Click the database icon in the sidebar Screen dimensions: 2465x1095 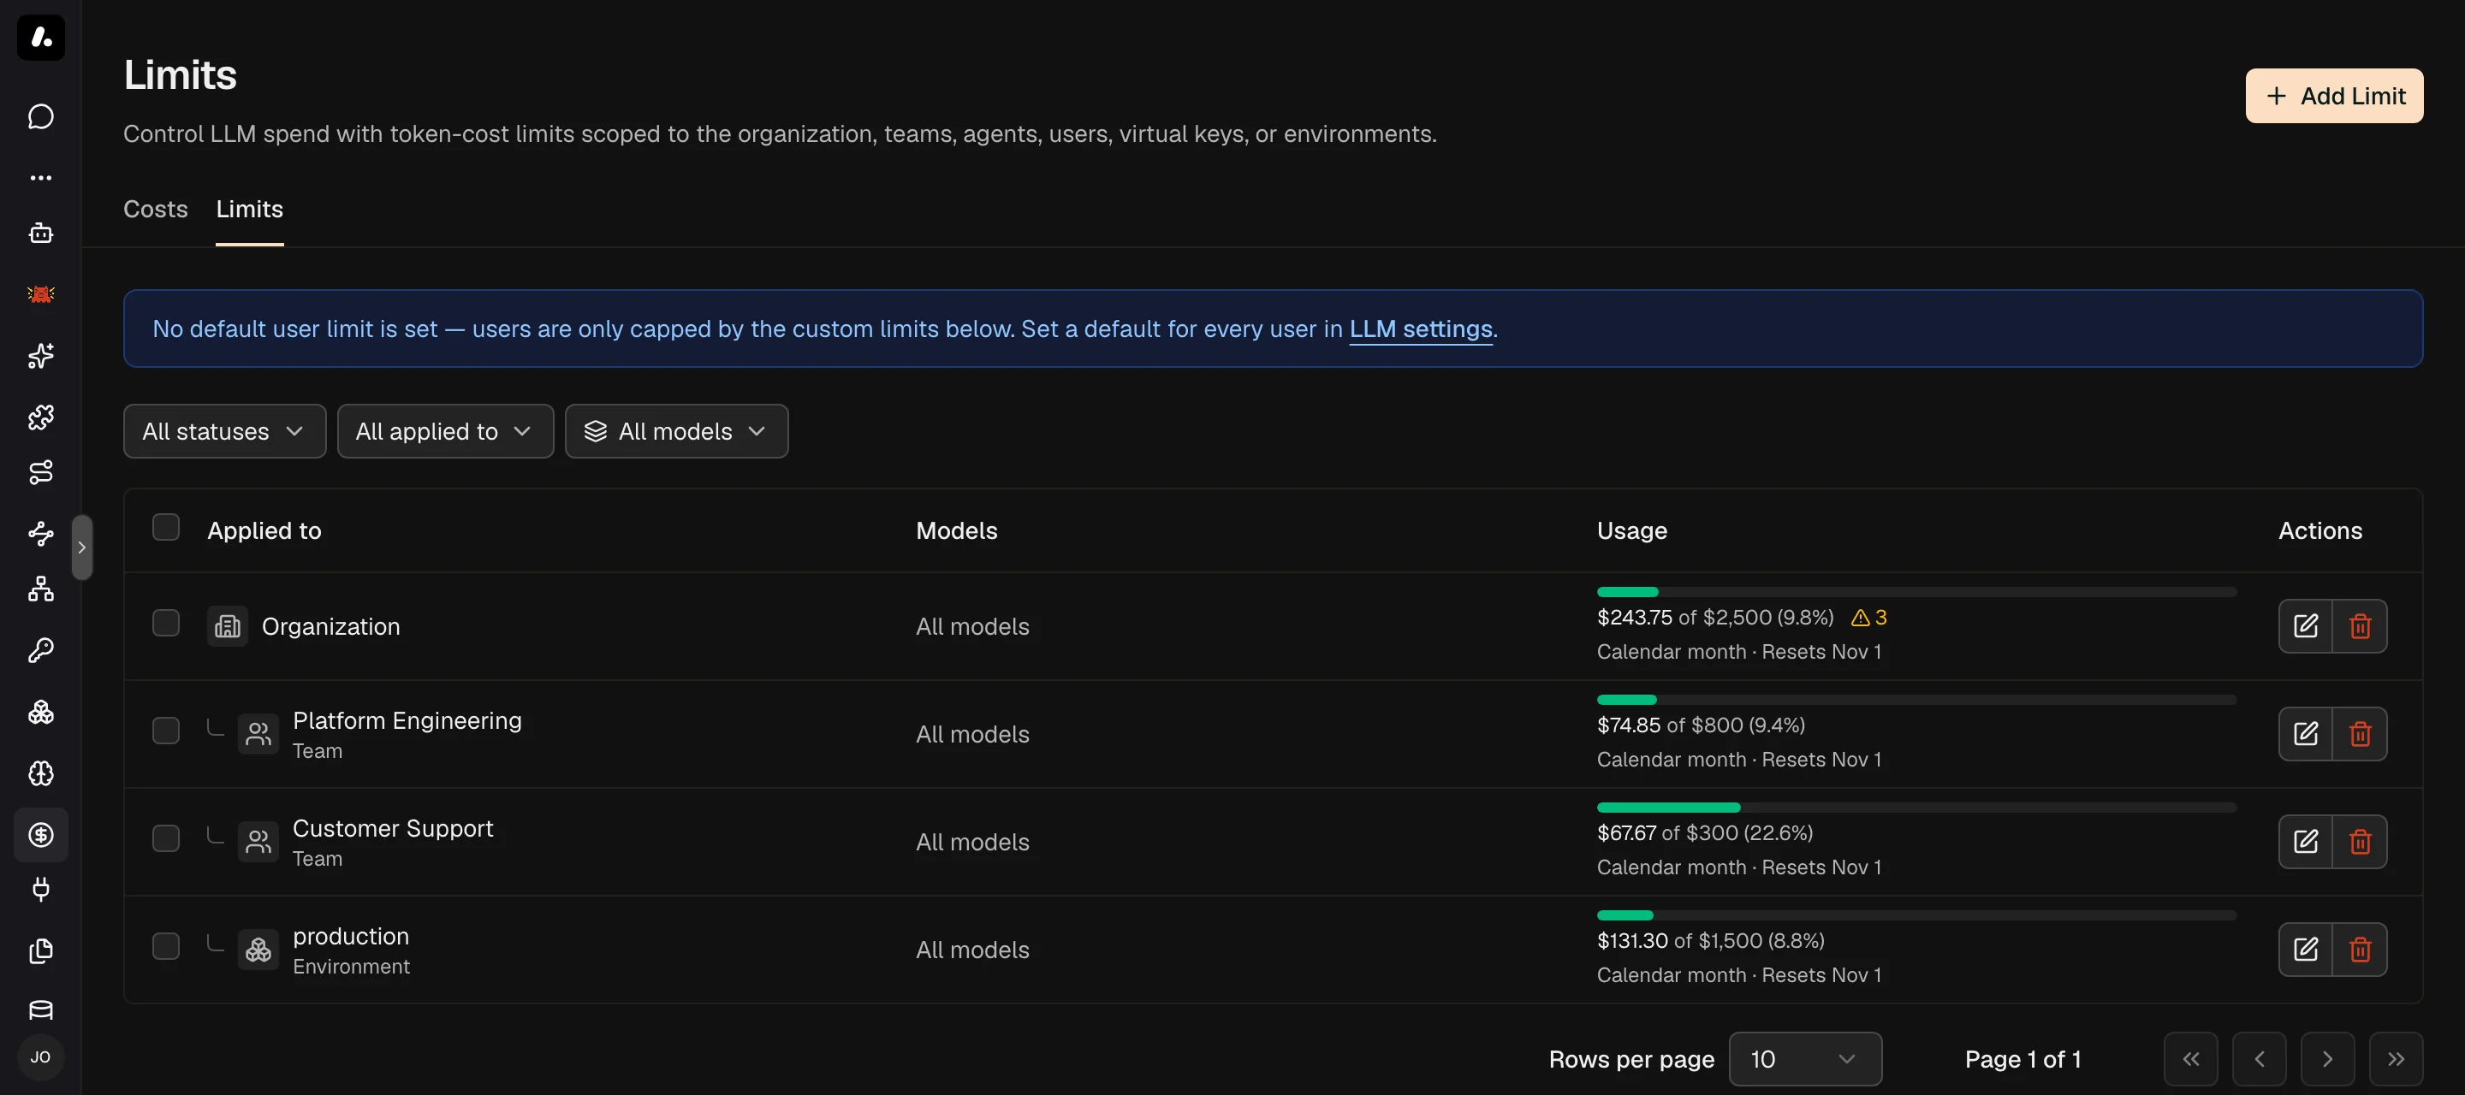[x=40, y=1010]
